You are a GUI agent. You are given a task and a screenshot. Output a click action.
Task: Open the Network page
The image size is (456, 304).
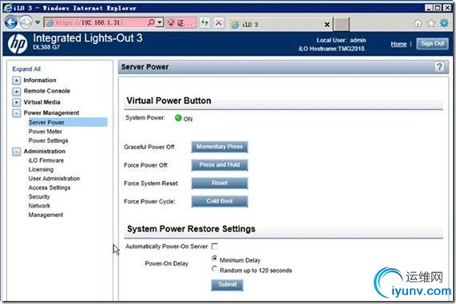(39, 206)
